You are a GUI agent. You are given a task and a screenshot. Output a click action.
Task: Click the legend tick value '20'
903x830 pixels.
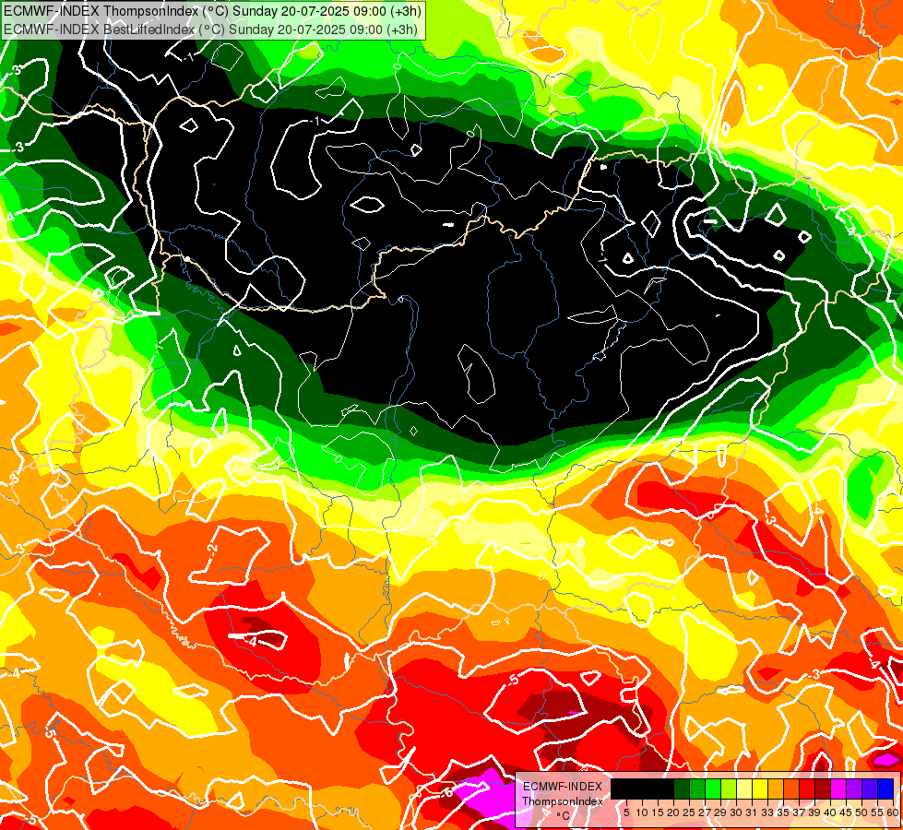673,812
